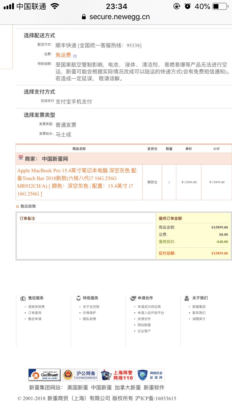Open 加拿大新蛋 site link
This screenshot has height=413, width=232.
click(128, 388)
